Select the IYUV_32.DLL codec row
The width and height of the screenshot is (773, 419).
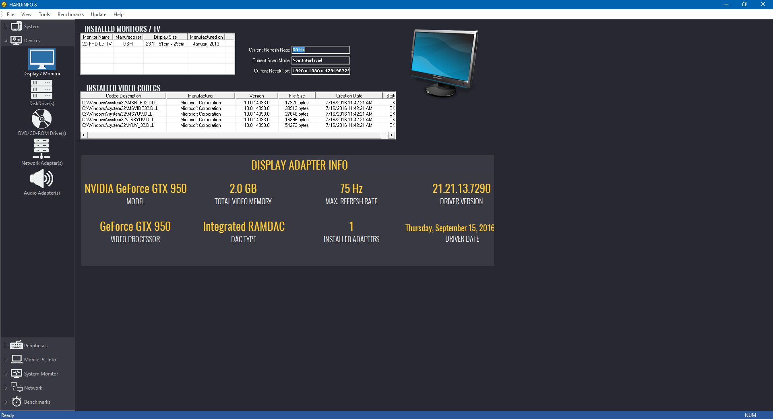[238, 125]
